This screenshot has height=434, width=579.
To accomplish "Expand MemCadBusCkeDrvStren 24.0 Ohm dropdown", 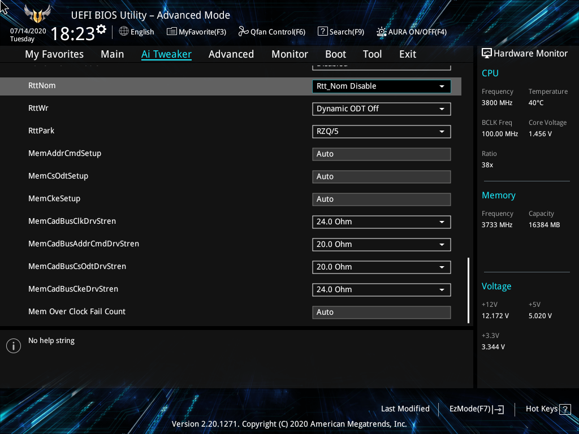I will tap(382, 290).
